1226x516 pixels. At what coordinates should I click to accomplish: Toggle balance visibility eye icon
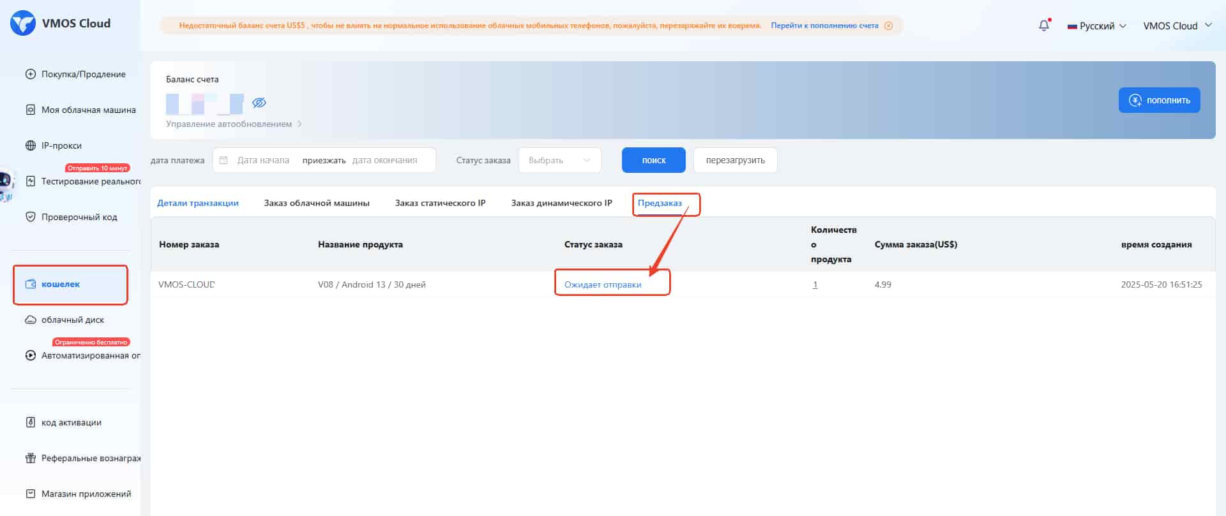click(259, 103)
